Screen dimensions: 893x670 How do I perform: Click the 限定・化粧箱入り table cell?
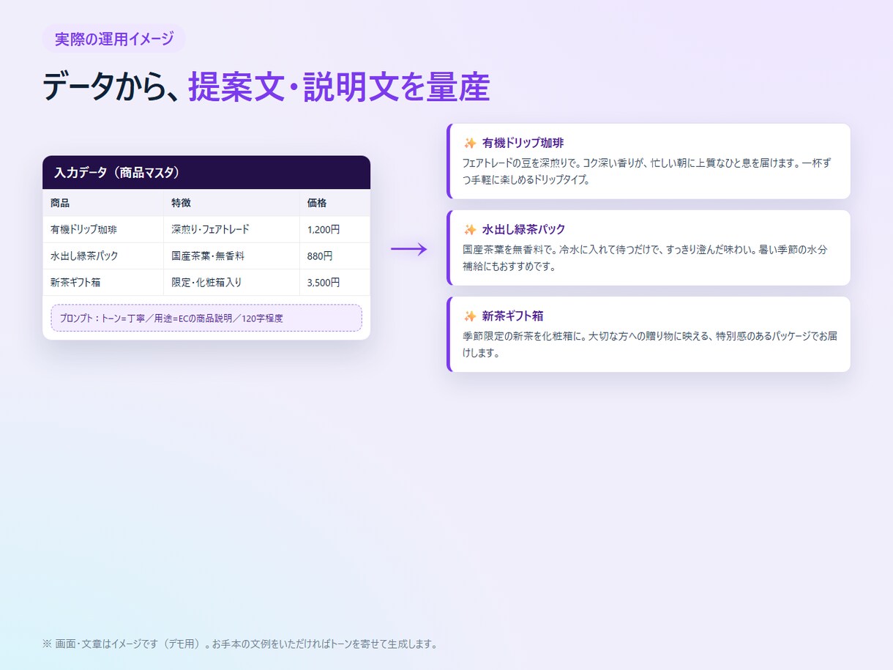(231, 282)
